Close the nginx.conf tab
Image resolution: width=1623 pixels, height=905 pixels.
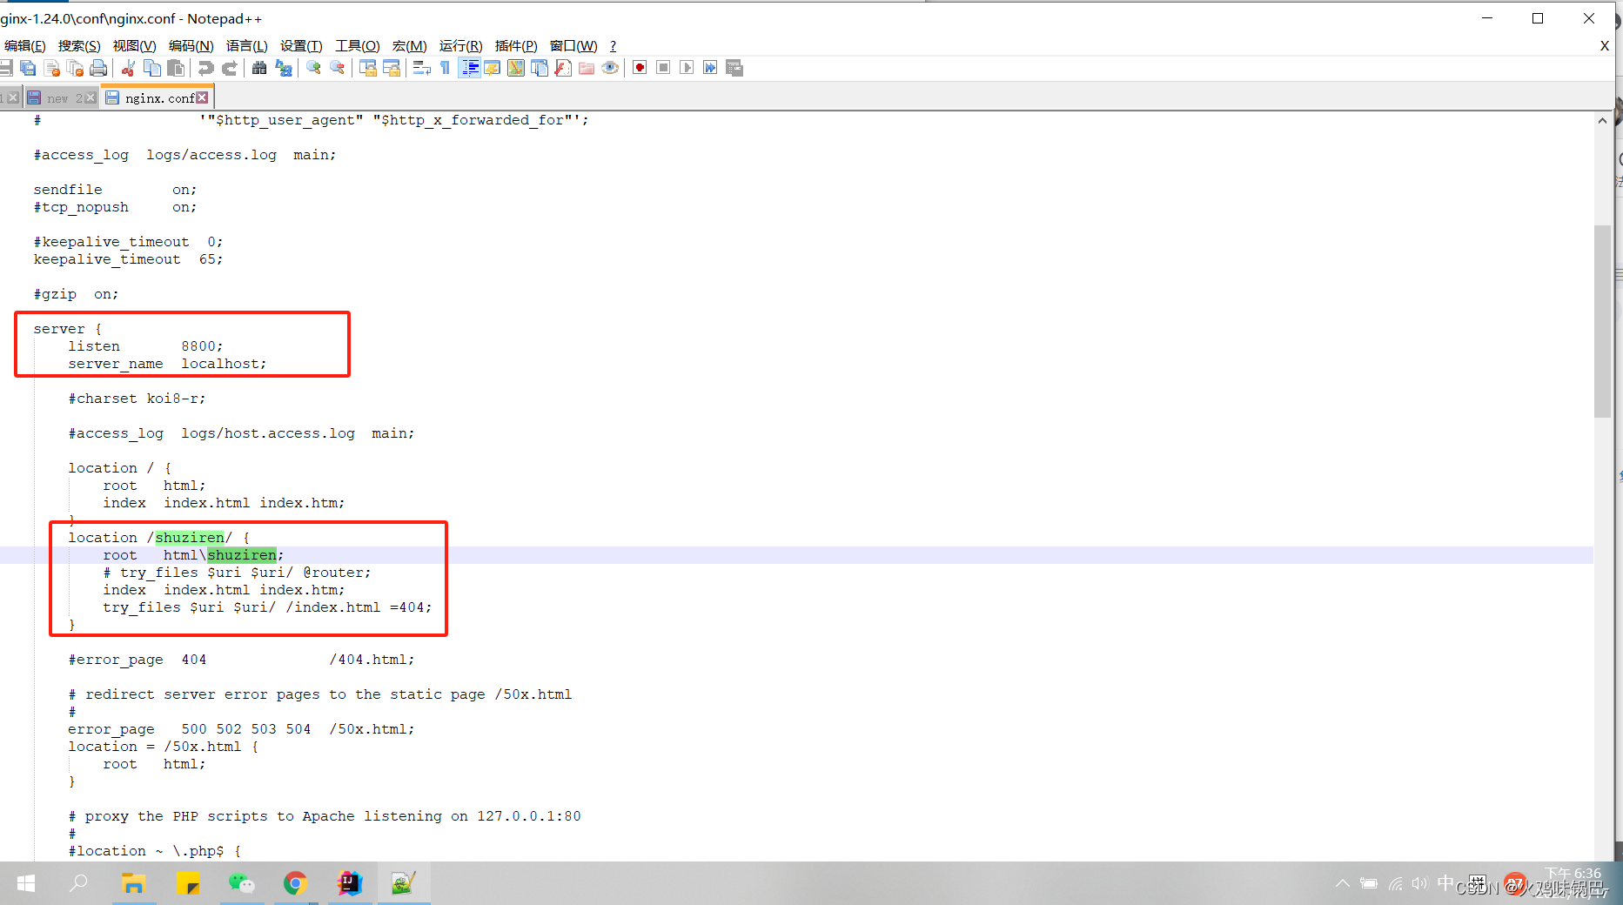(x=202, y=97)
